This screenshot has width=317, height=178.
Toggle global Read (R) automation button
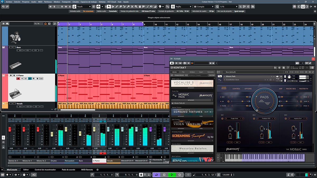[62, 7]
